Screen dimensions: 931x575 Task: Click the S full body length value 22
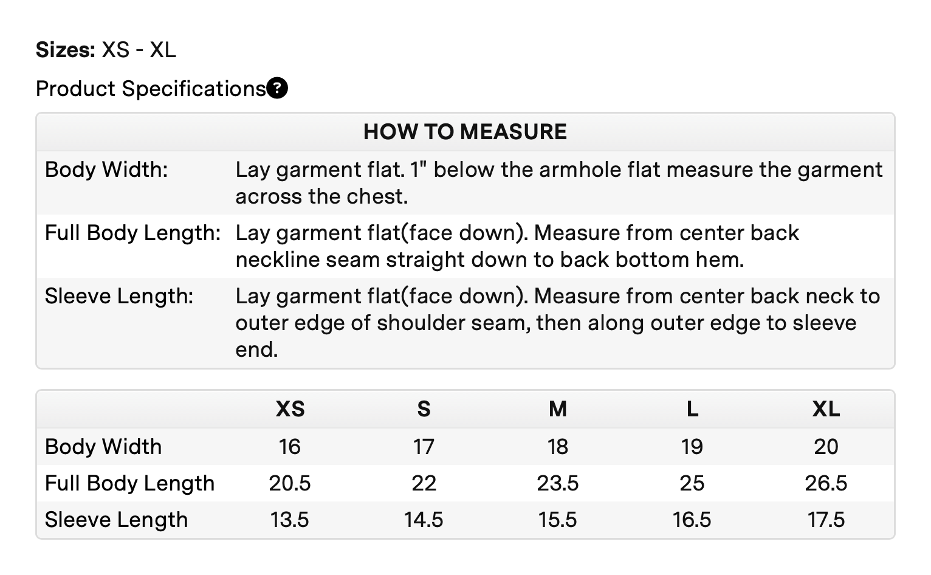424,483
